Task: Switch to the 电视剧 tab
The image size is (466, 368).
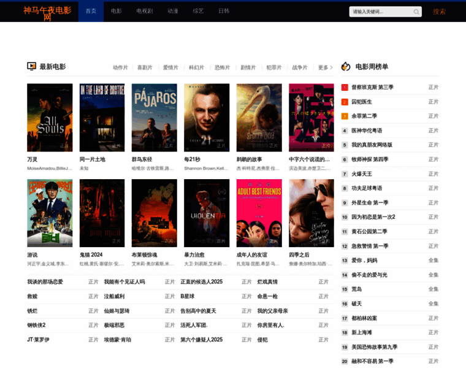Action: click(x=145, y=11)
